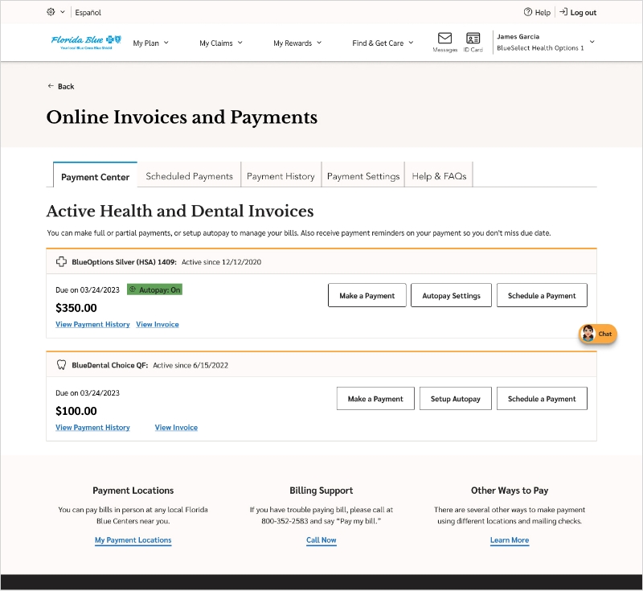Schedule a Payment for BlueDental Choice
This screenshot has height=591, width=643.
point(542,399)
